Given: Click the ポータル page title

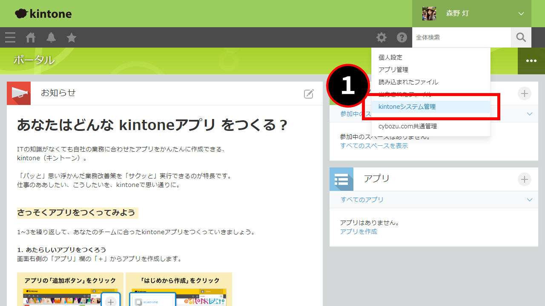Looking at the screenshot, I should [x=34, y=60].
